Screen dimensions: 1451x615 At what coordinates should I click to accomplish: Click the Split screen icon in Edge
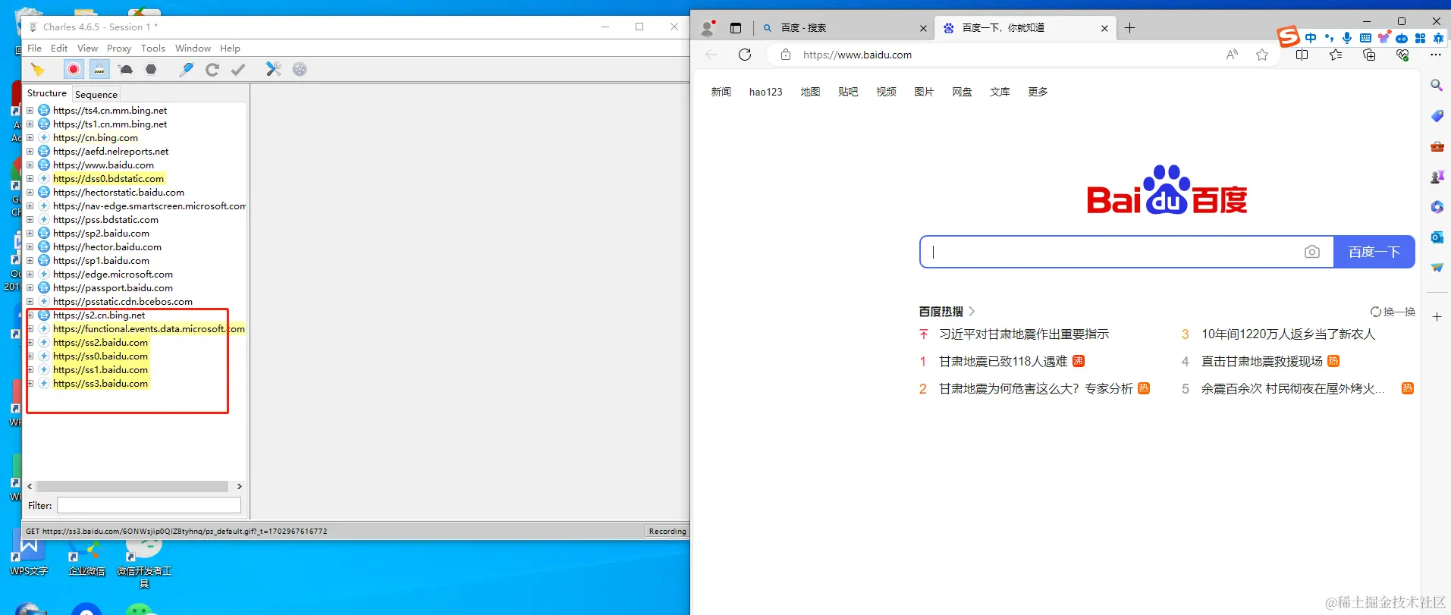click(1302, 55)
